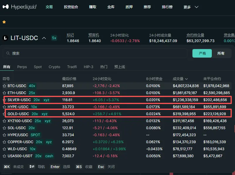
Task: Favorite ETH-USDC with its star
Action: point(4,93)
